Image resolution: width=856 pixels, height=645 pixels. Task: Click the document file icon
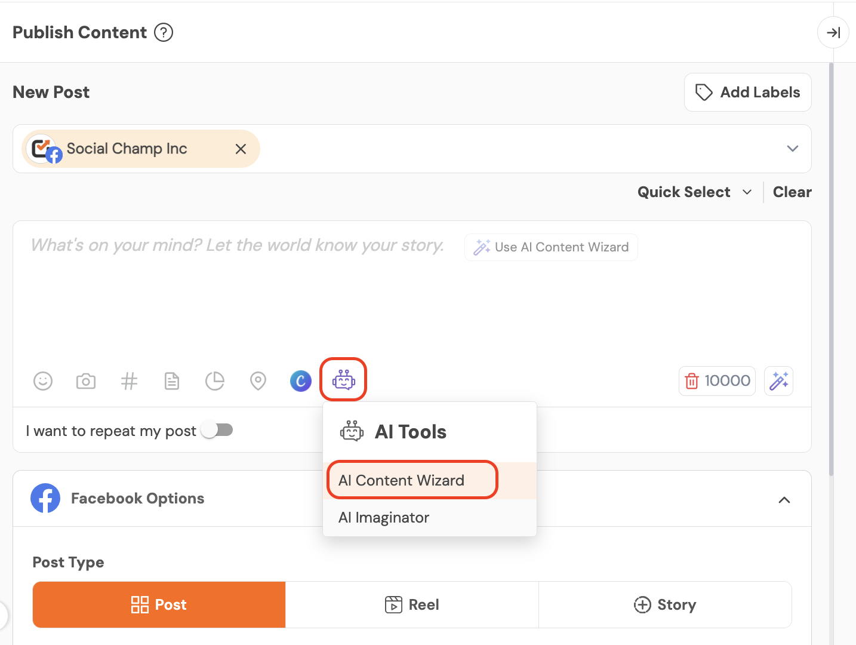pos(172,381)
